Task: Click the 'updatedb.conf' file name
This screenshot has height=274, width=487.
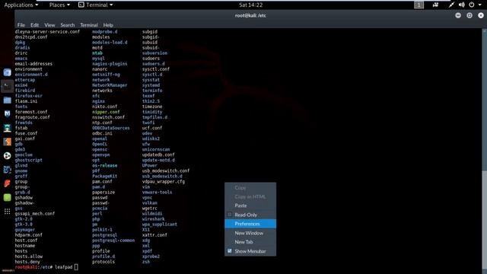Action: (158, 155)
